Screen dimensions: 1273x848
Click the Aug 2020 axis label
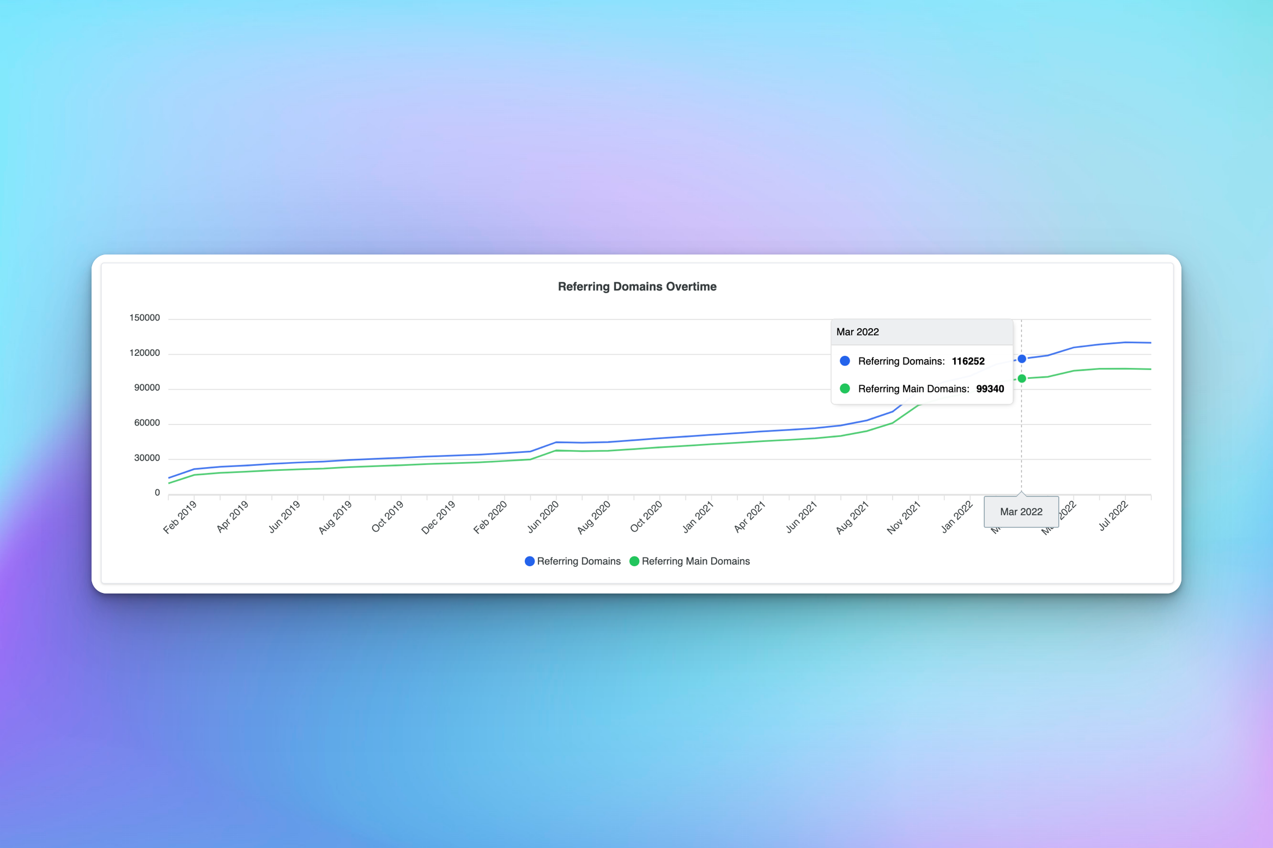(x=594, y=517)
